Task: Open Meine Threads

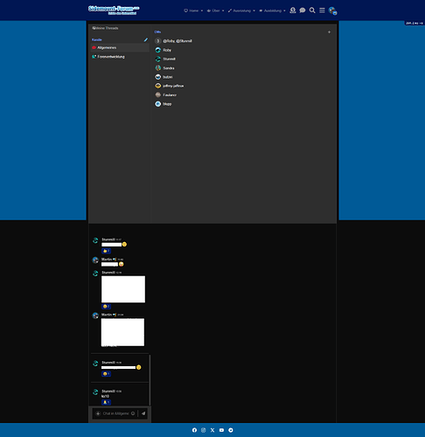Action: [x=105, y=28]
